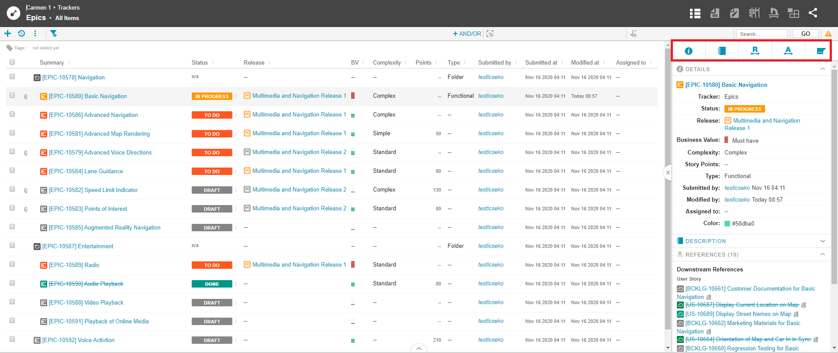Check the Basic Navigation row checkbox
Image resolution: width=838 pixels, height=353 pixels.
point(12,95)
